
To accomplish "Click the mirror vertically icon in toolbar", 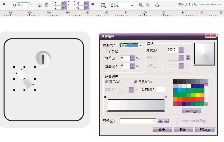I will (47, 5).
